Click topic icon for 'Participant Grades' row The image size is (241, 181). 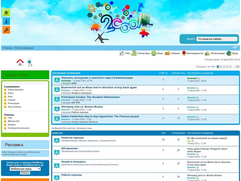pos(57,100)
